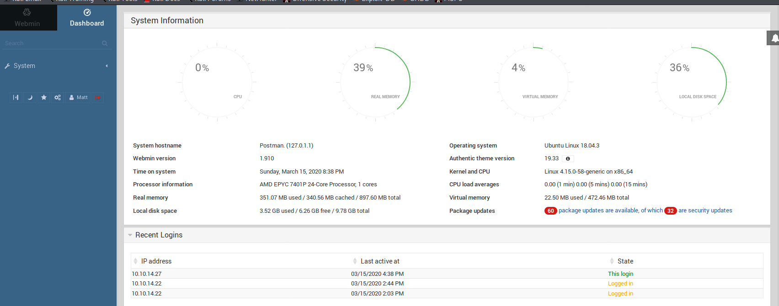This screenshot has width=779, height=306.
Task: Switch to the Webmin tab
Action: (27, 18)
